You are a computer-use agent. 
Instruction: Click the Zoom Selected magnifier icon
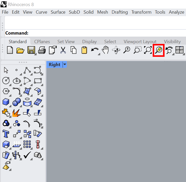[158, 50]
